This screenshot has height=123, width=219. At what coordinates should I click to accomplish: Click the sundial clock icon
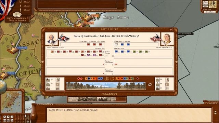click(212, 4)
